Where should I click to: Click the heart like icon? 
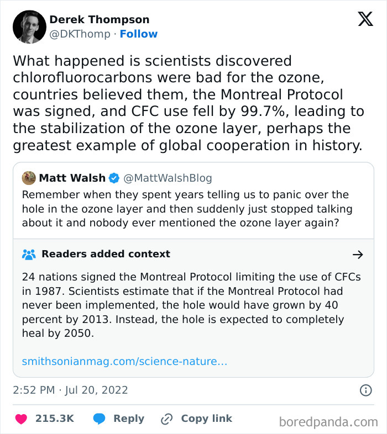(22, 419)
